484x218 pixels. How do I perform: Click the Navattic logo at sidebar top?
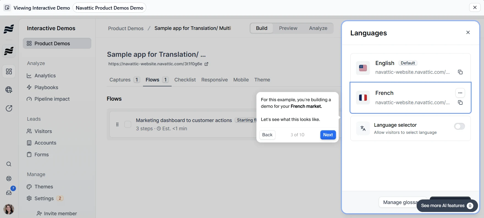[x=9, y=29]
